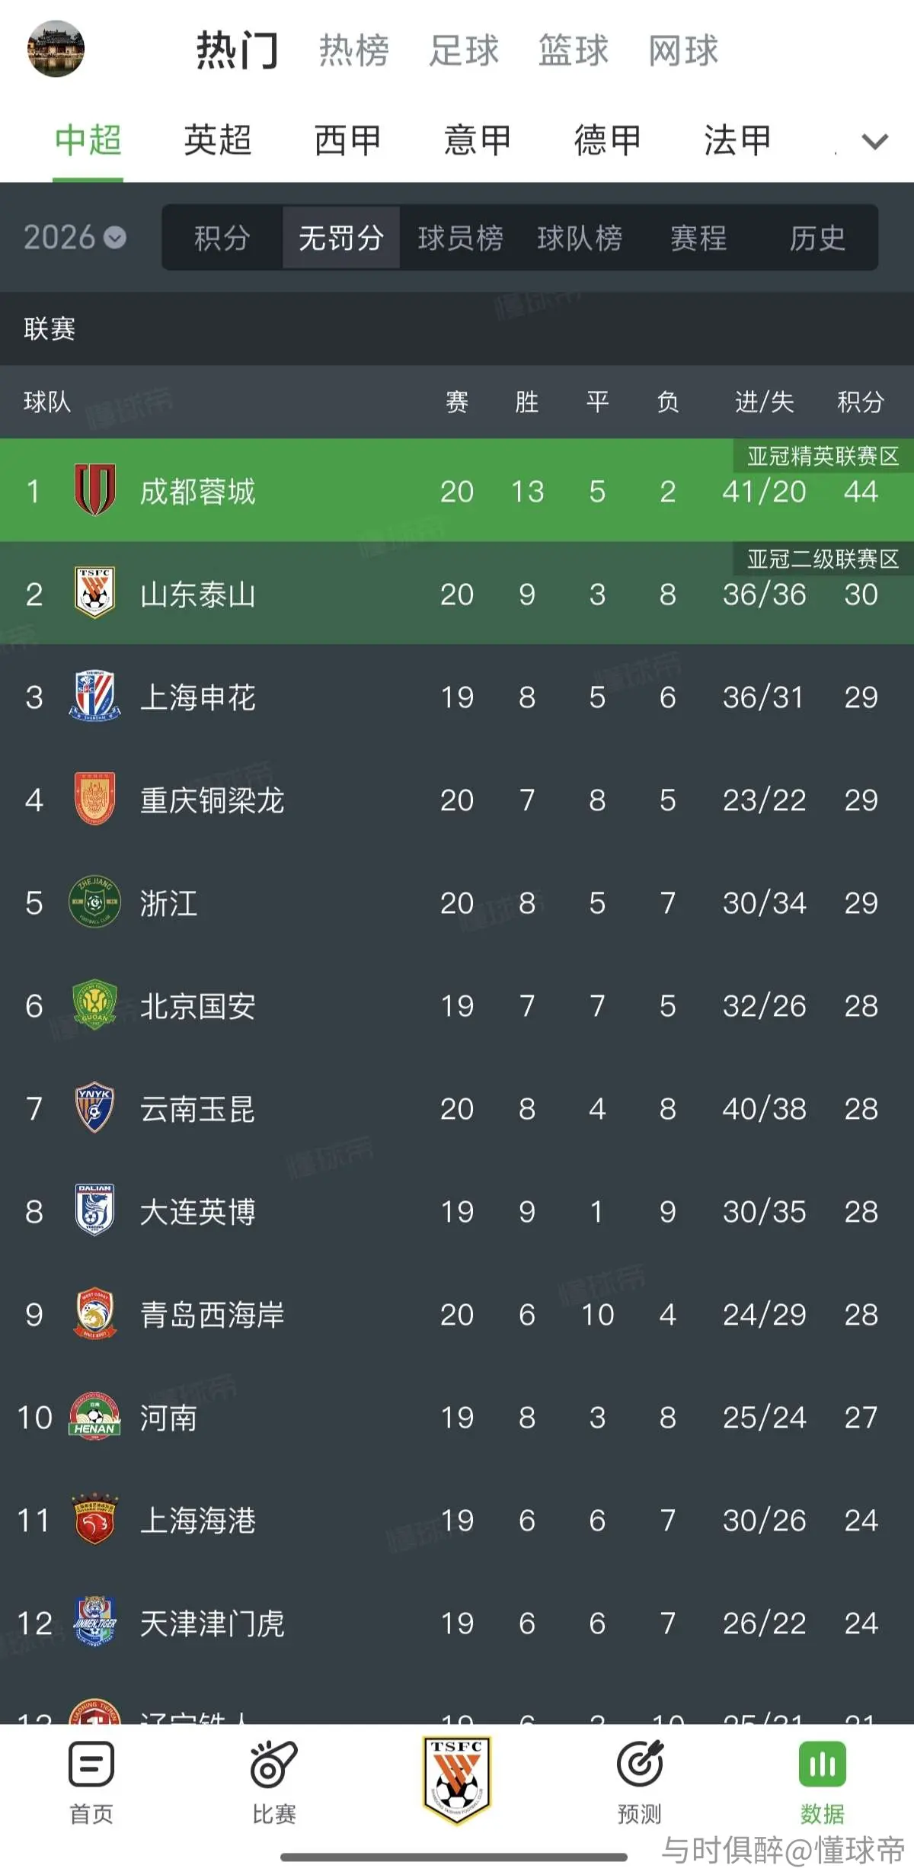914x1875 pixels.
Task: Switch to the 积分 standings view
Action: pos(222,238)
